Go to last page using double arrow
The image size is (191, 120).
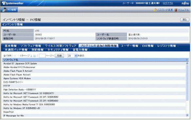pos(34,56)
